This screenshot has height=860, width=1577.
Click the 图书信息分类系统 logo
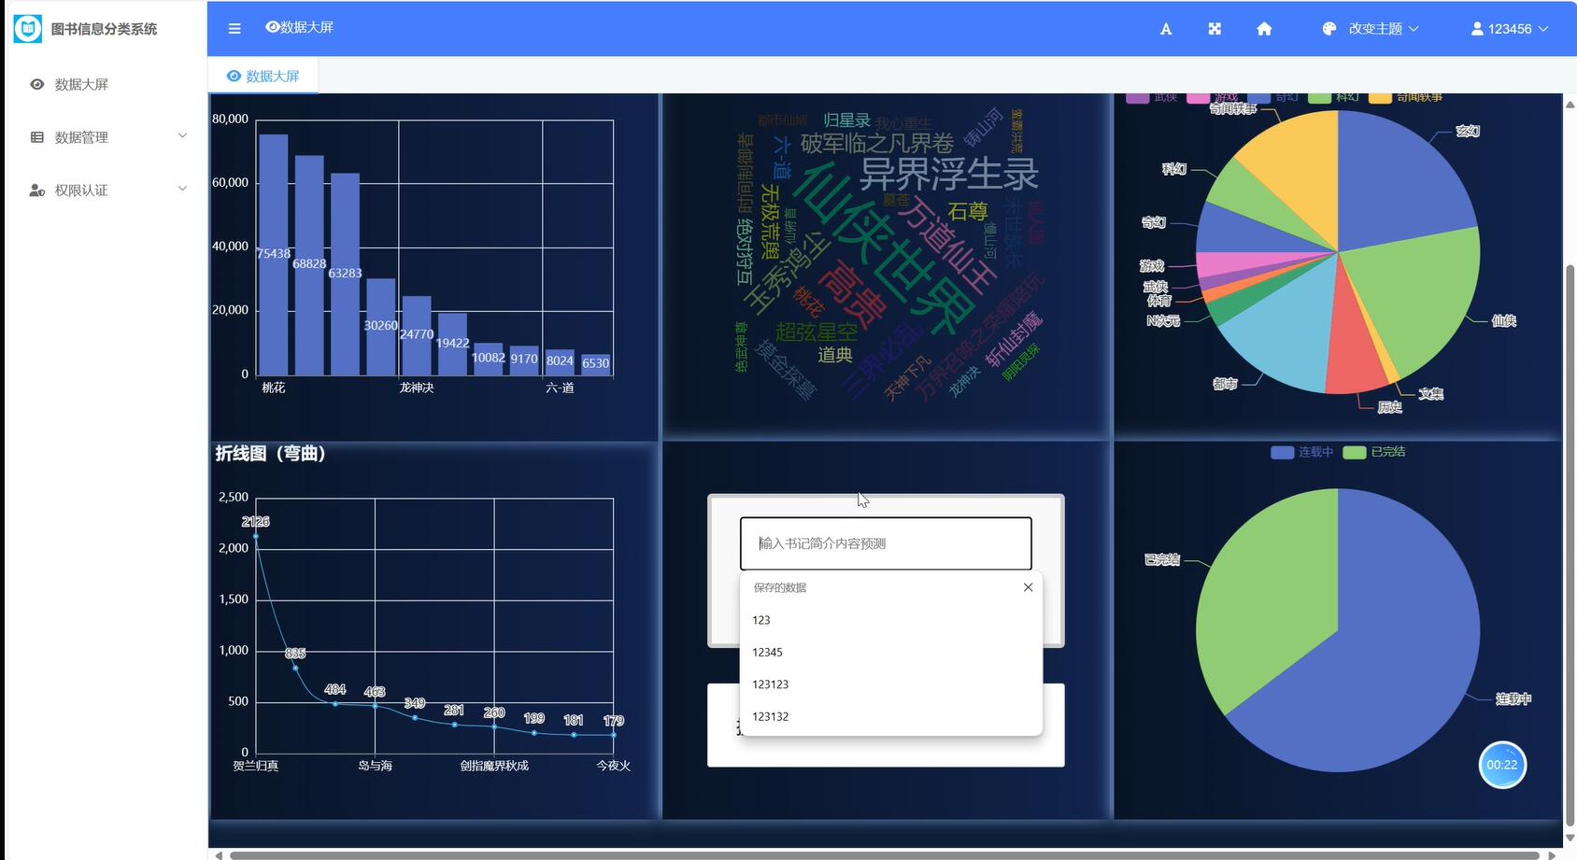92,29
